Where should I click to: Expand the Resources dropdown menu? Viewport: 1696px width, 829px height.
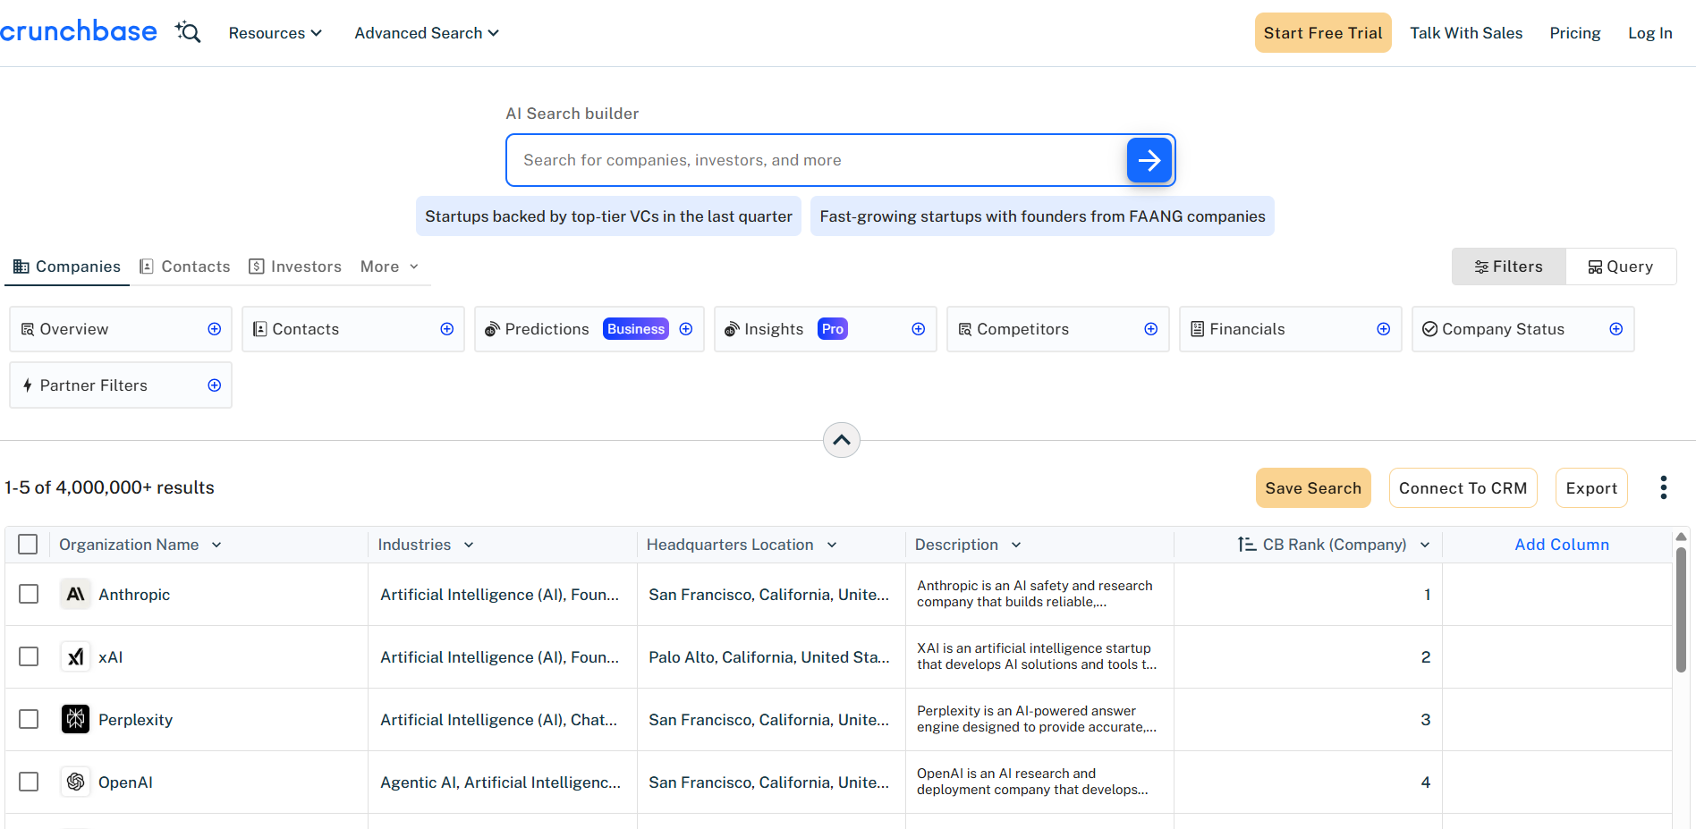(276, 33)
